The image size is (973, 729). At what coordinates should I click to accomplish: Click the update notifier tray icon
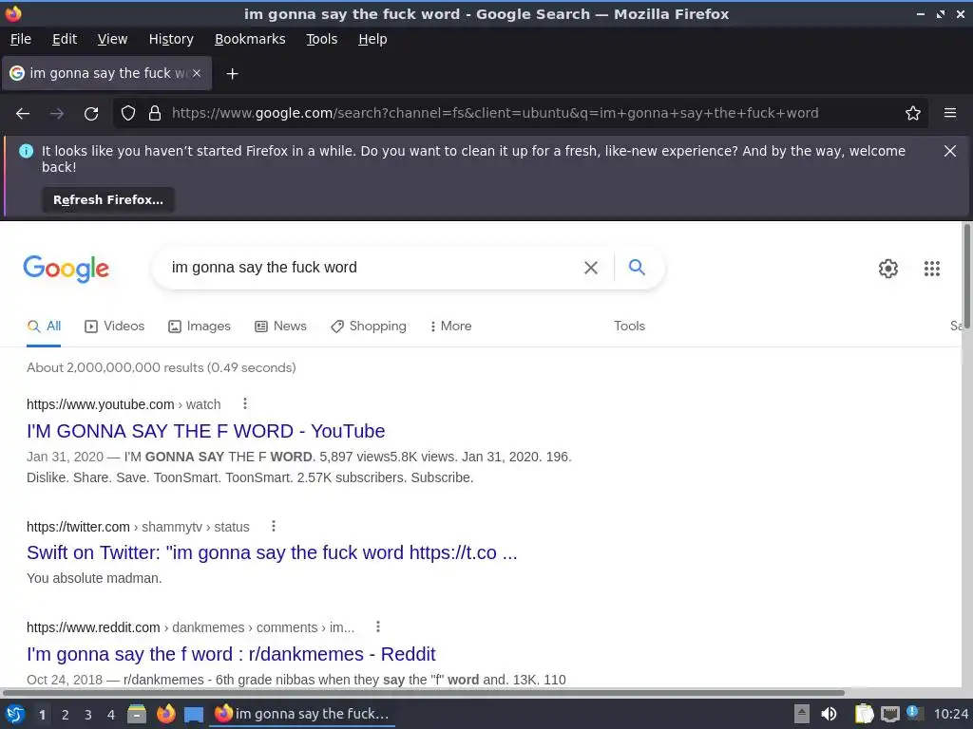pyautogui.click(x=913, y=713)
